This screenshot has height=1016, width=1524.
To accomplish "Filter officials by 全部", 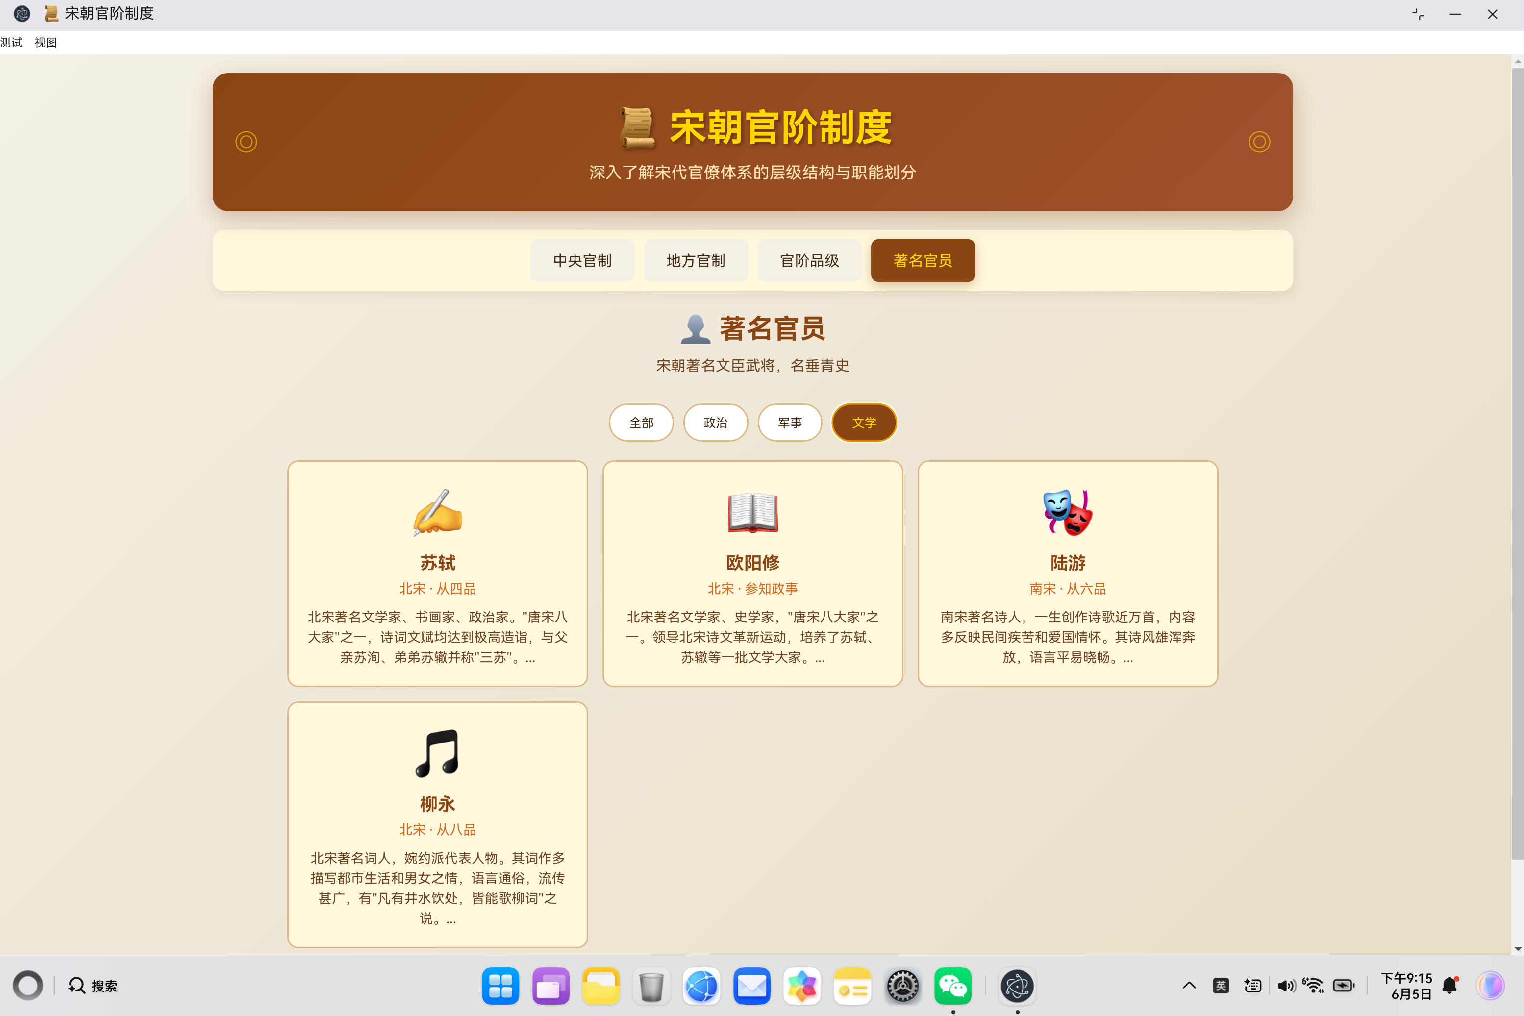I will pos(641,422).
